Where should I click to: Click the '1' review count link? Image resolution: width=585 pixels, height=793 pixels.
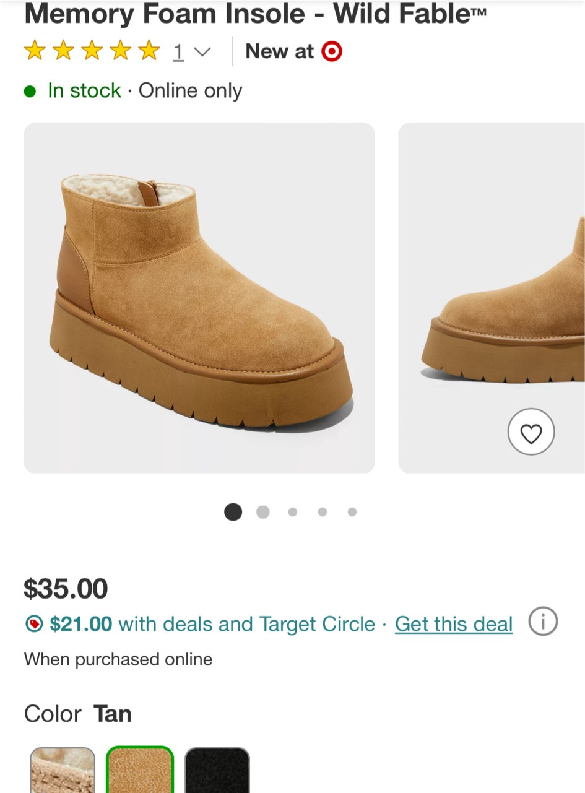tap(178, 51)
